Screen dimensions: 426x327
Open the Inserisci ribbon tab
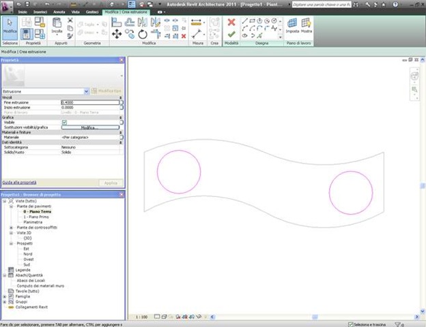(40, 12)
